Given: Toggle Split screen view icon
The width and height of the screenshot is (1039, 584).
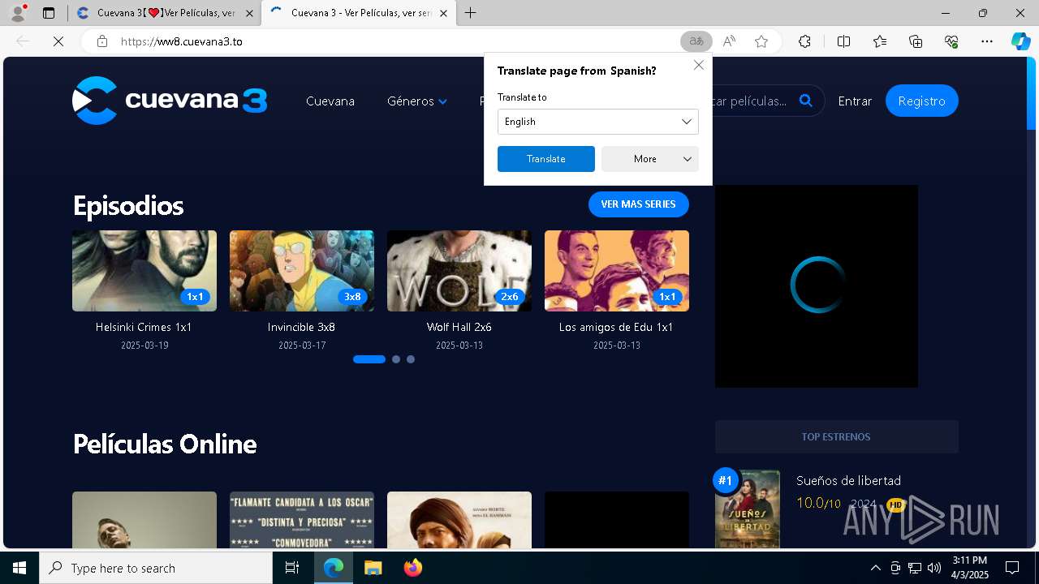Looking at the screenshot, I should 843,41.
